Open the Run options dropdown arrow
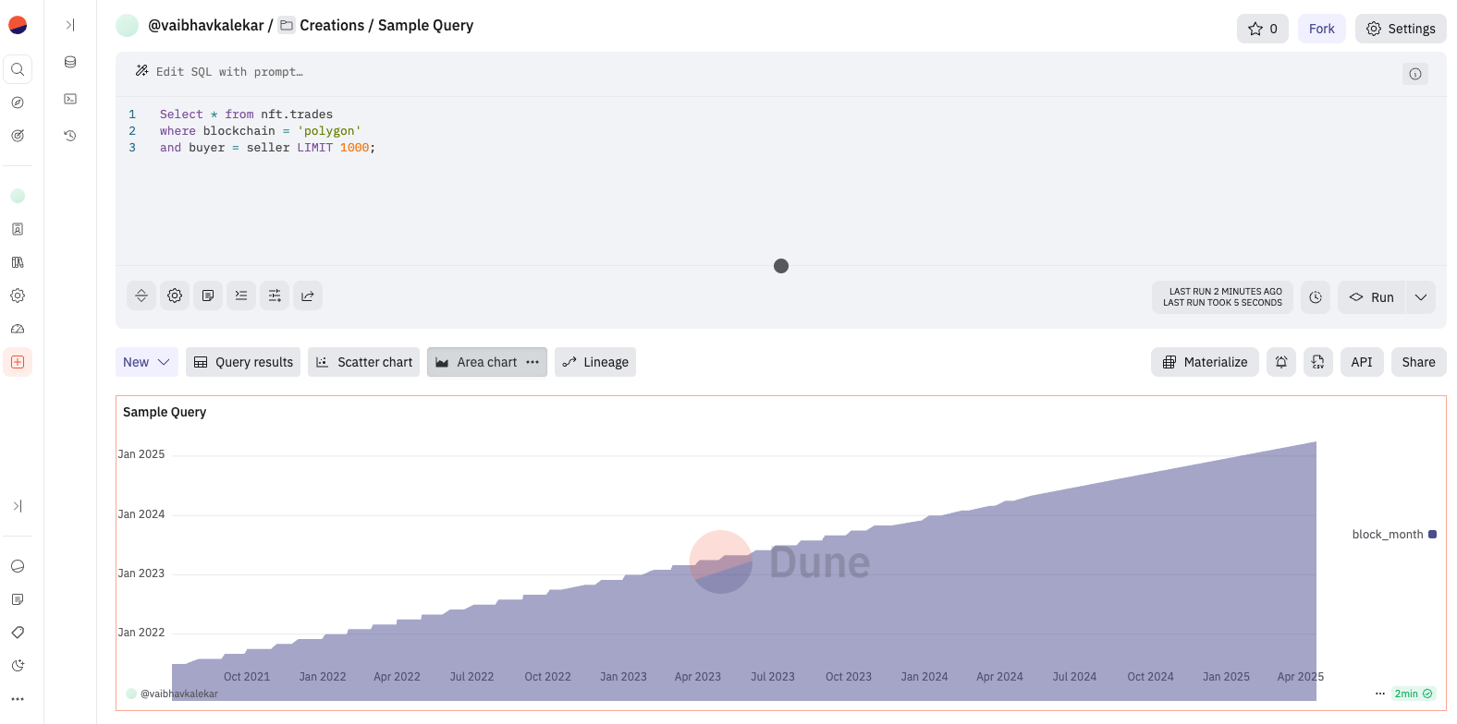 click(x=1421, y=297)
